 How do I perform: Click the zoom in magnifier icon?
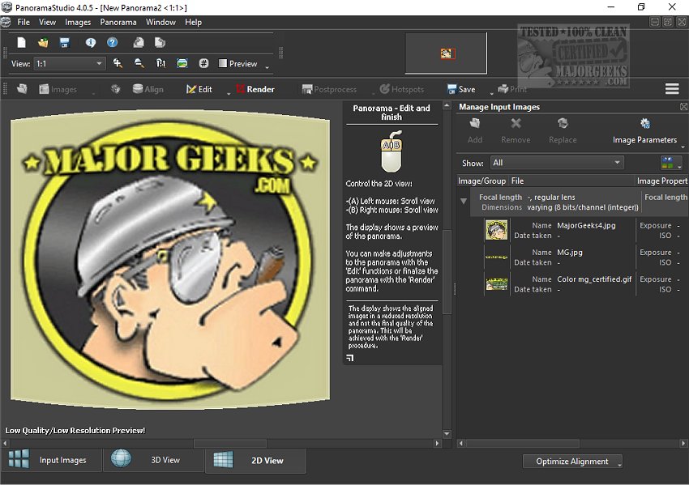(118, 63)
